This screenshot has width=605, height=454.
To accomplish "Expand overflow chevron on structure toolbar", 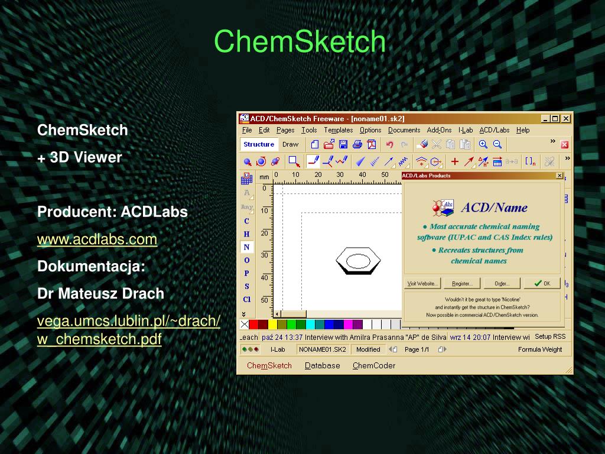I will click(567, 158).
